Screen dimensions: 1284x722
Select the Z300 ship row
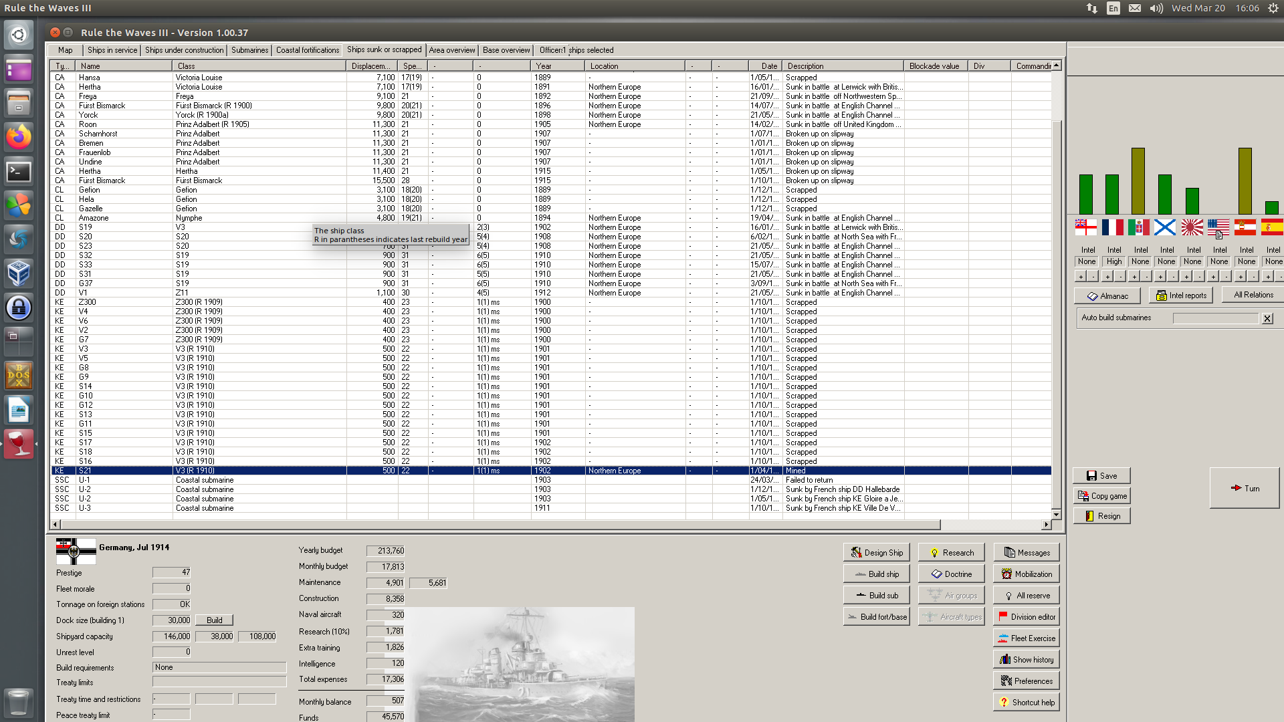pyautogui.click(x=551, y=302)
